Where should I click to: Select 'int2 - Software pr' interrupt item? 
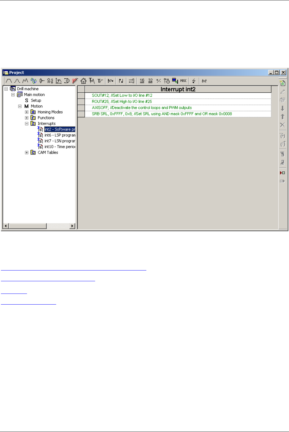60,129
